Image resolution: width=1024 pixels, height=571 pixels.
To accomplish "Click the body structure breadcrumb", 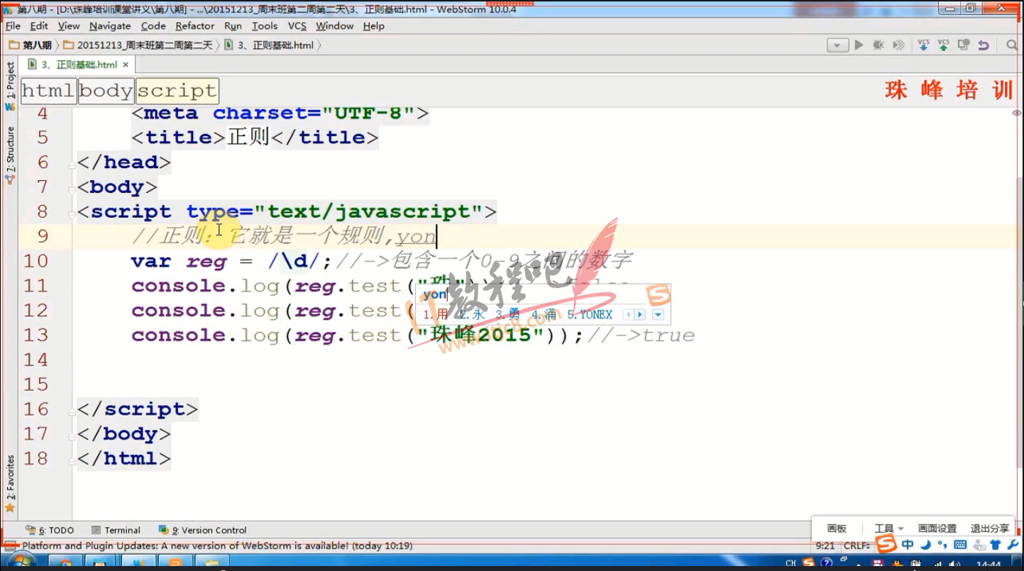I will point(106,91).
